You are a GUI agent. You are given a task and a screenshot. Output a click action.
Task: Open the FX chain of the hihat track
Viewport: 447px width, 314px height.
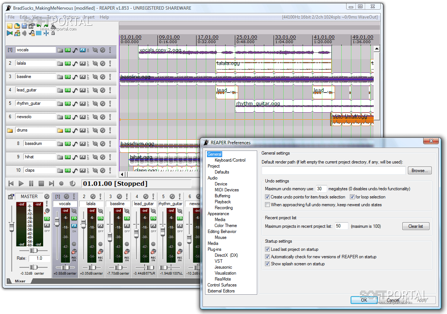click(83, 157)
